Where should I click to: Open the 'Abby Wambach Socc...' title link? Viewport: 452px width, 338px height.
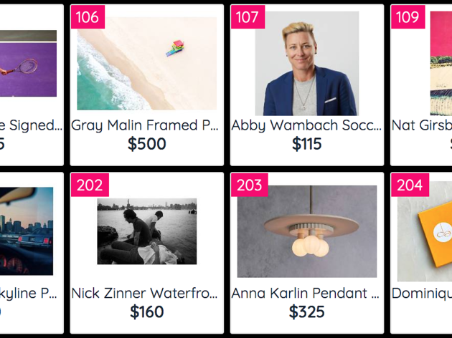pyautogui.click(x=306, y=125)
